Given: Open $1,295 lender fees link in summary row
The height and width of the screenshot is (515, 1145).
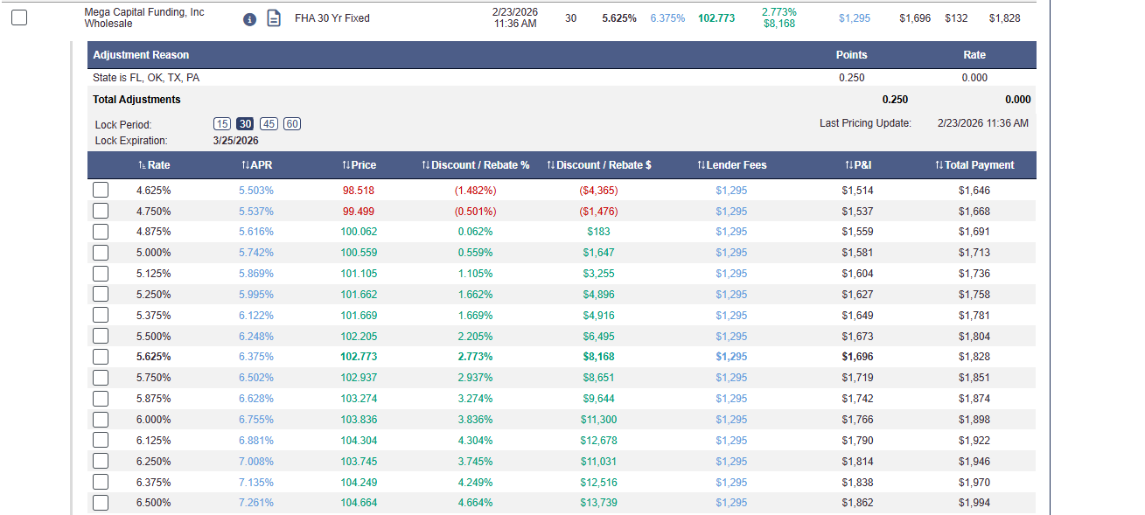Looking at the screenshot, I should [855, 18].
